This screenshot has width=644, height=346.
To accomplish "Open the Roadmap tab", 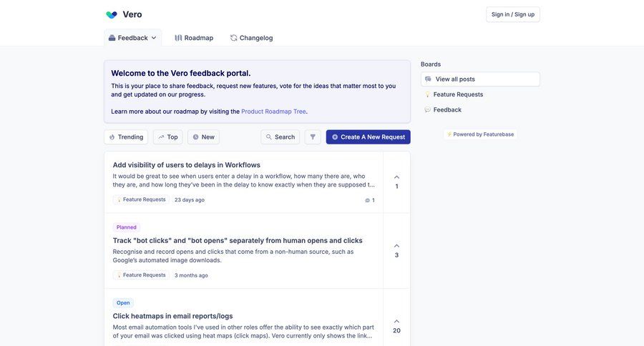I will coord(194,38).
